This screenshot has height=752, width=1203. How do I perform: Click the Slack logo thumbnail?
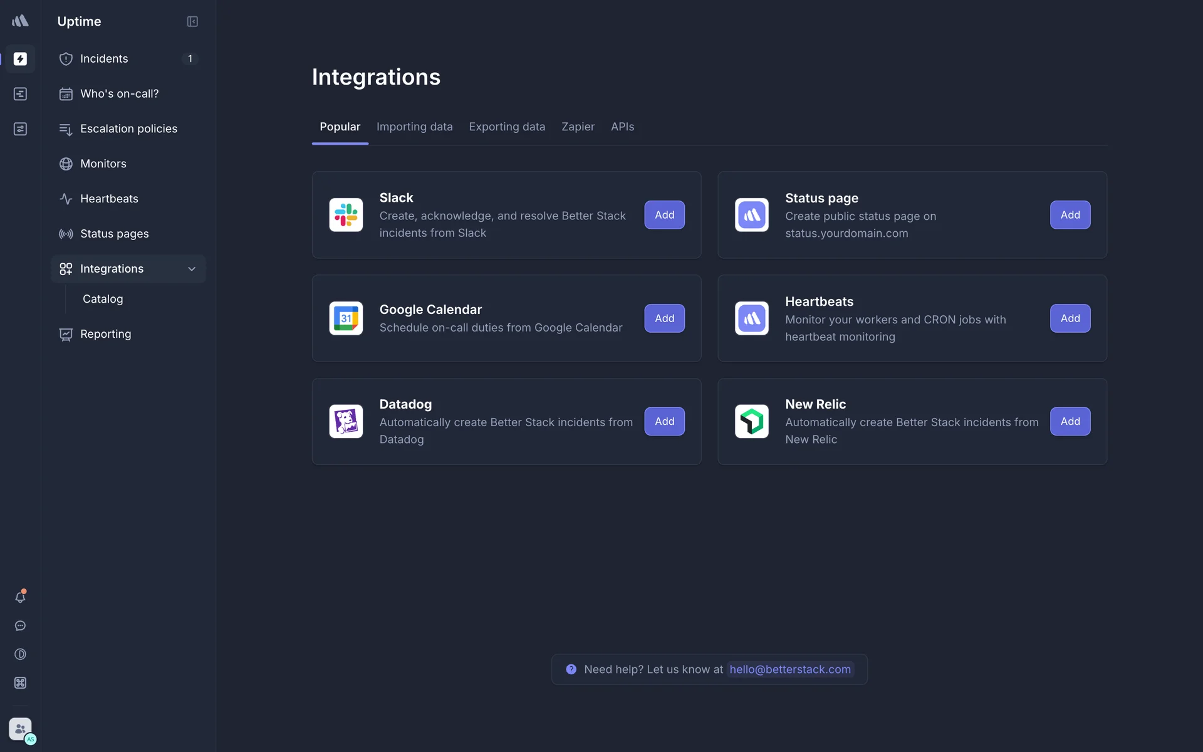[346, 215]
